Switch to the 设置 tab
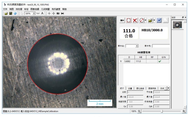This screenshot has width=189, height=117. tap(130, 88)
